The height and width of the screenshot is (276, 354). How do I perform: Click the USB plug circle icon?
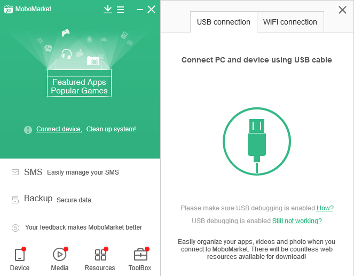[257, 141]
